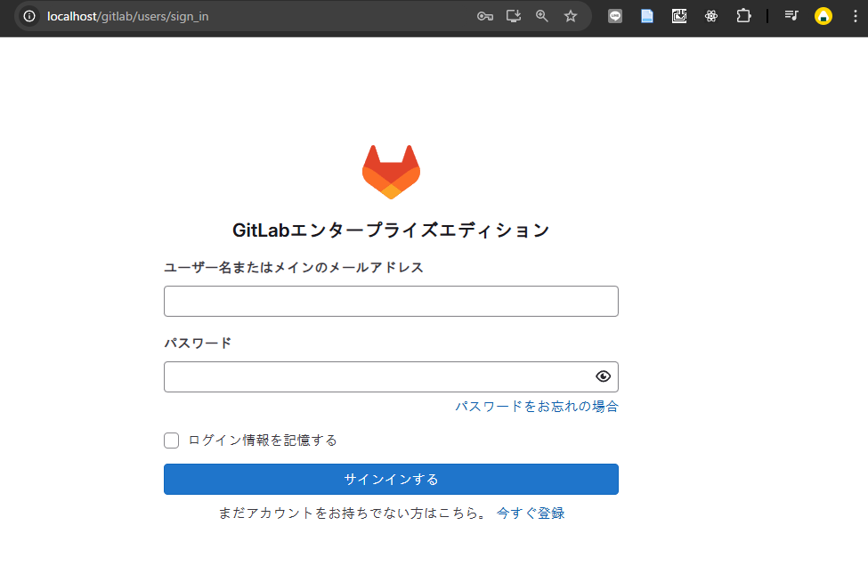This screenshot has height=582, width=868.
Task: Click the image capture extension icon
Action: point(679,16)
